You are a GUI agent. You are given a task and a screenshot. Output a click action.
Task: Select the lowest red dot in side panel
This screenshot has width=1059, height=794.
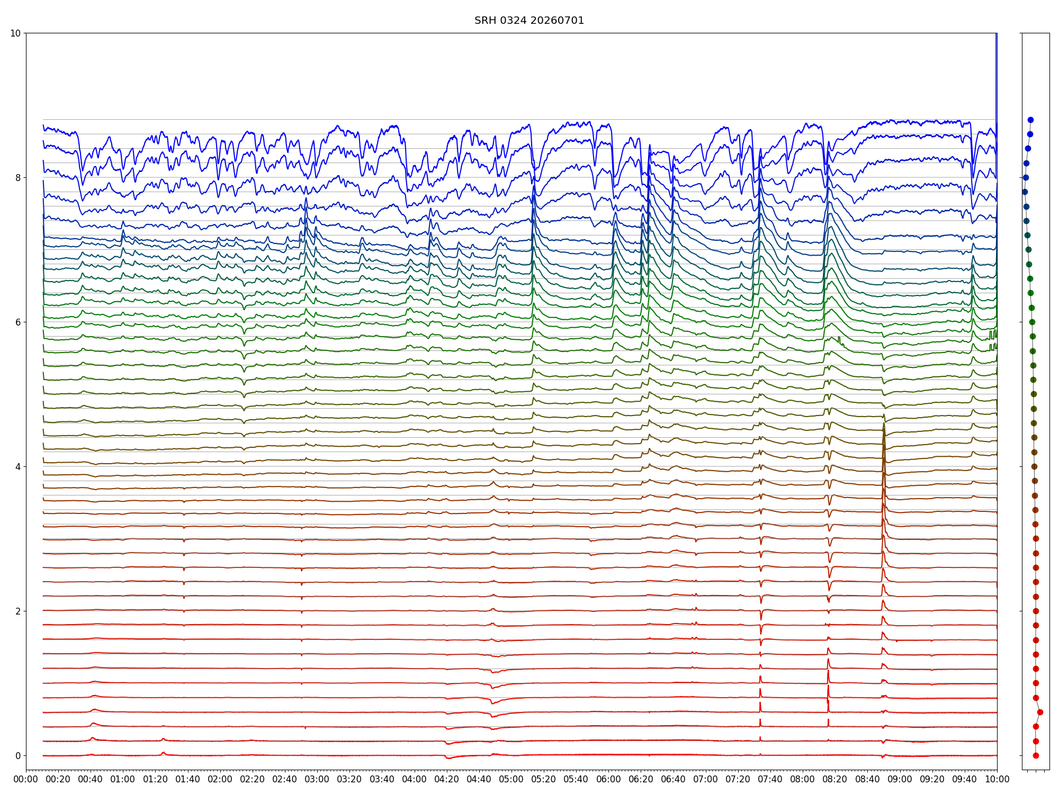tap(1036, 756)
